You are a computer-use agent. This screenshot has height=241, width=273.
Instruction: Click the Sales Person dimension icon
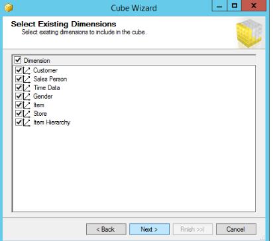pyautogui.click(x=27, y=79)
